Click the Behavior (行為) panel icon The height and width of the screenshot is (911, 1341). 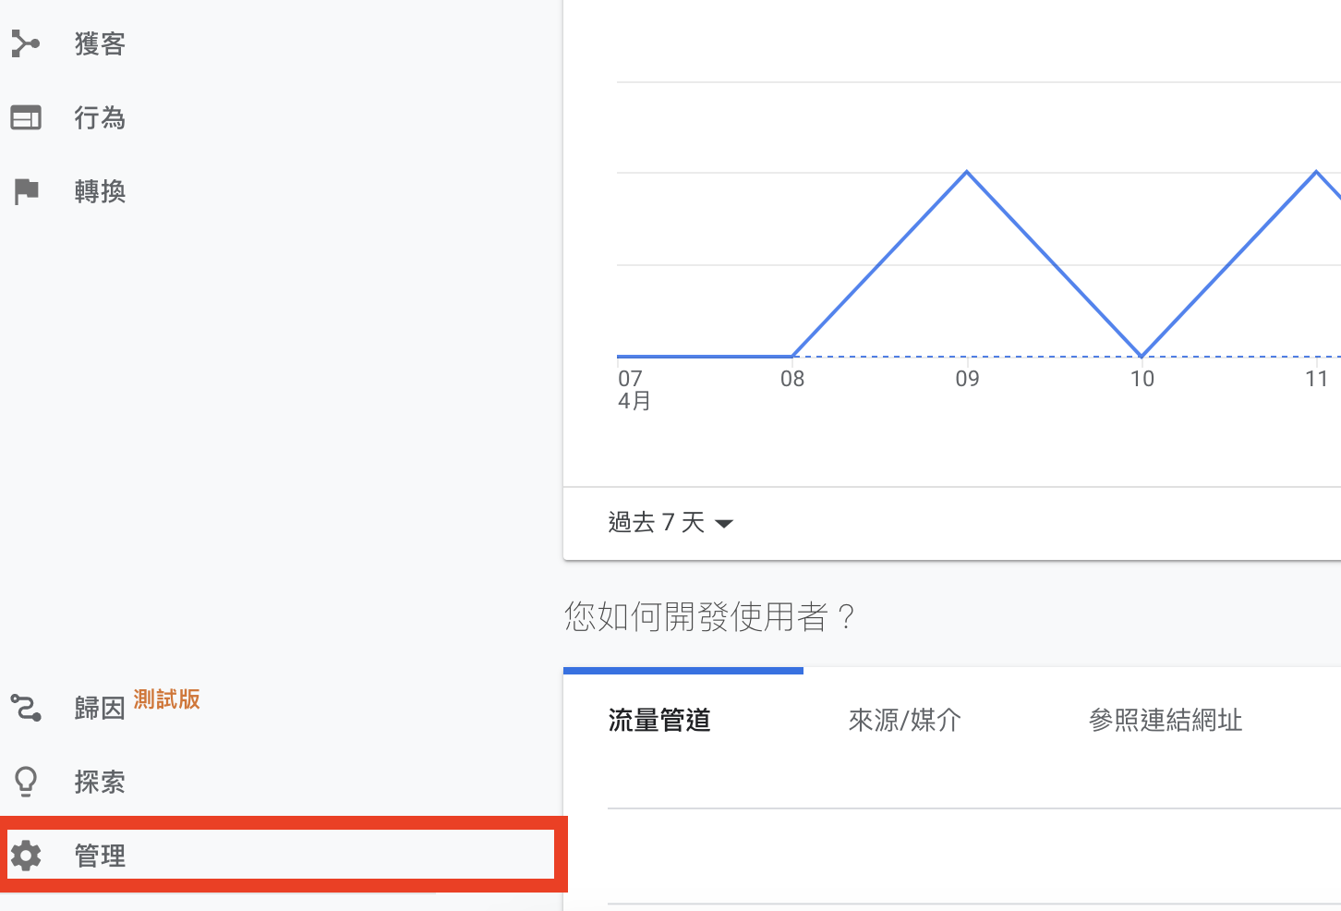26,117
